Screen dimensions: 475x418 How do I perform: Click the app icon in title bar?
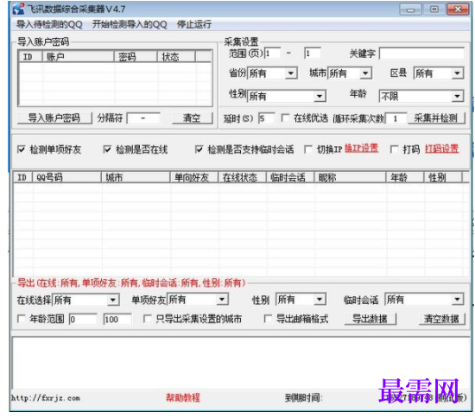pyautogui.click(x=18, y=9)
